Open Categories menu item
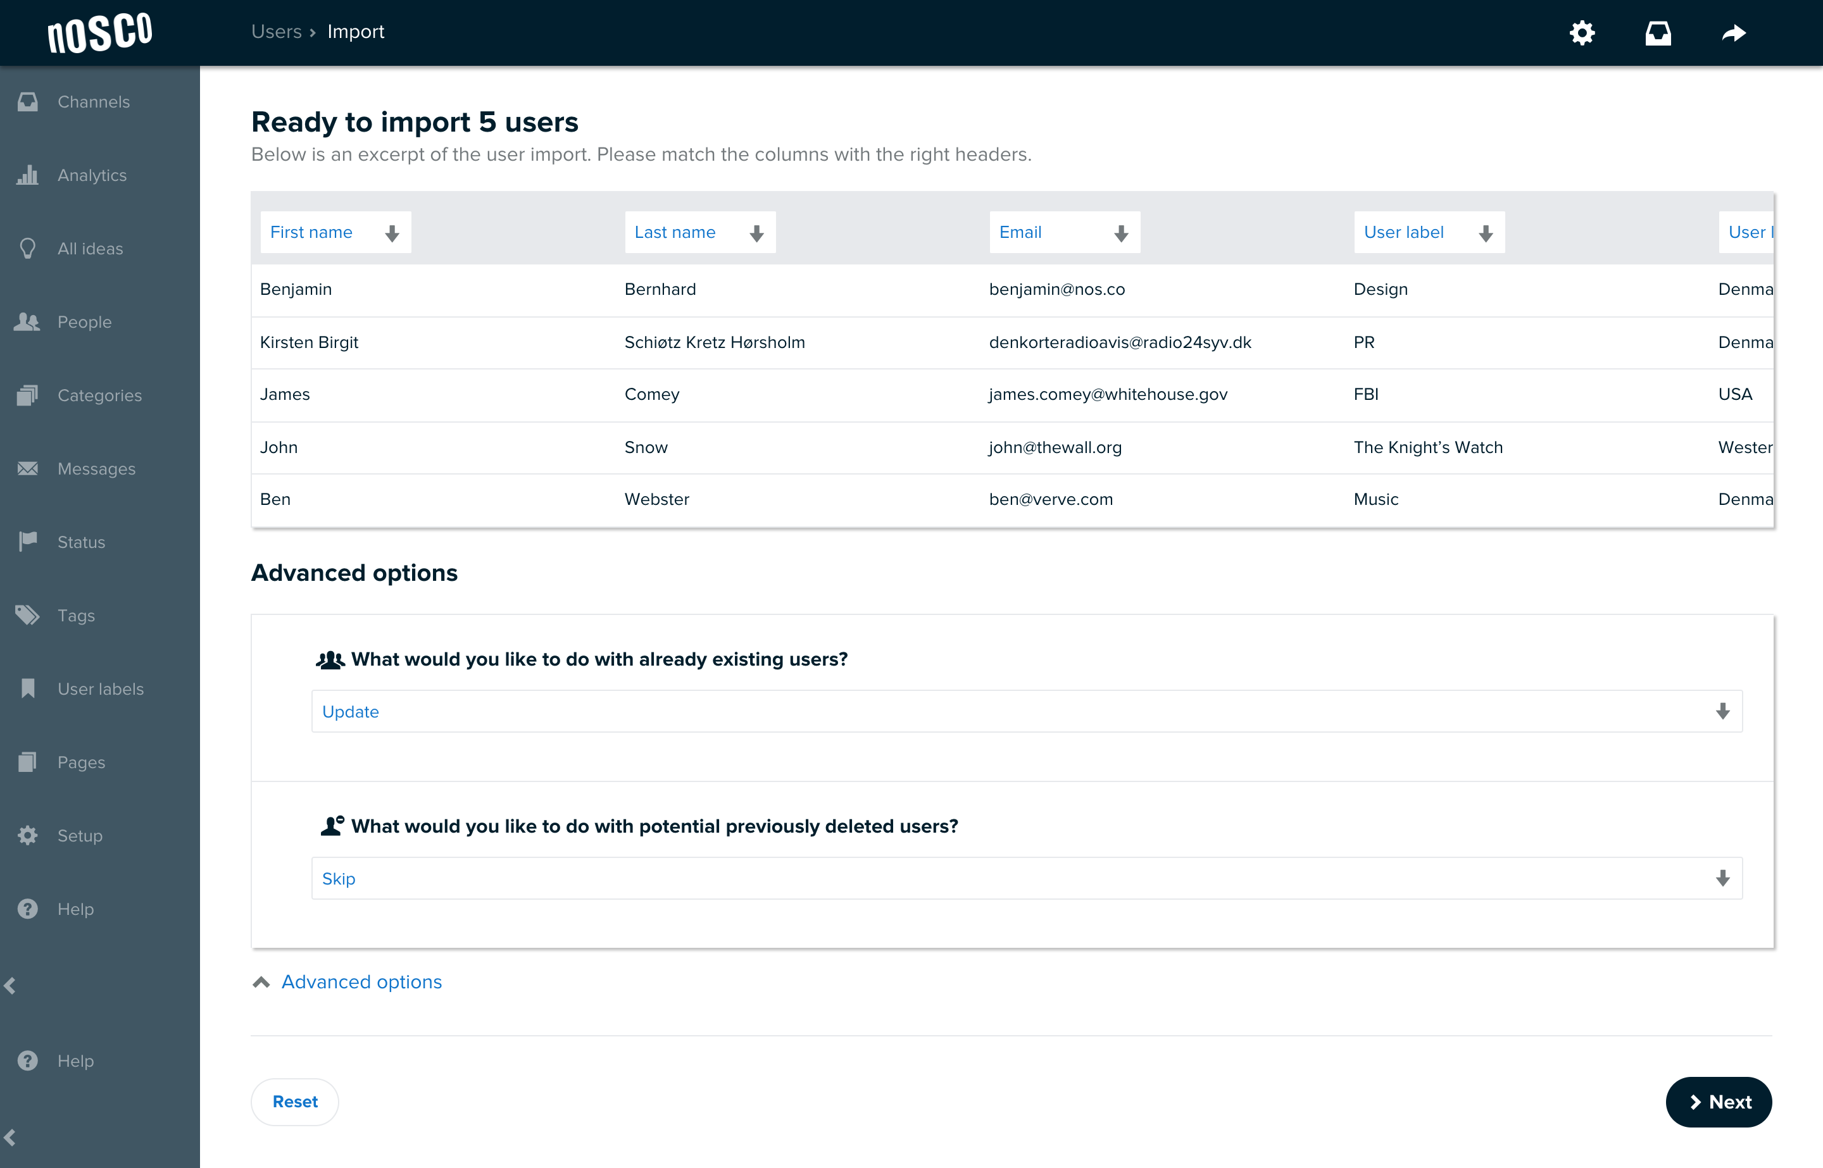 click(x=100, y=395)
